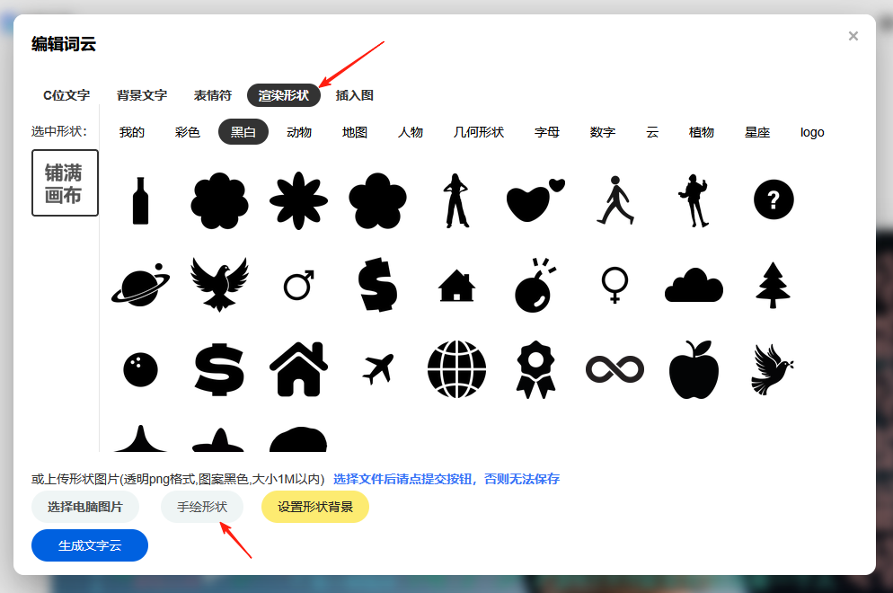Select the 云 shape category

652,132
